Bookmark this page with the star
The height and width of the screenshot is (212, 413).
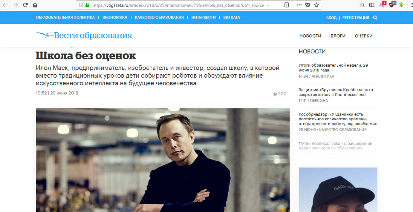point(316,5)
